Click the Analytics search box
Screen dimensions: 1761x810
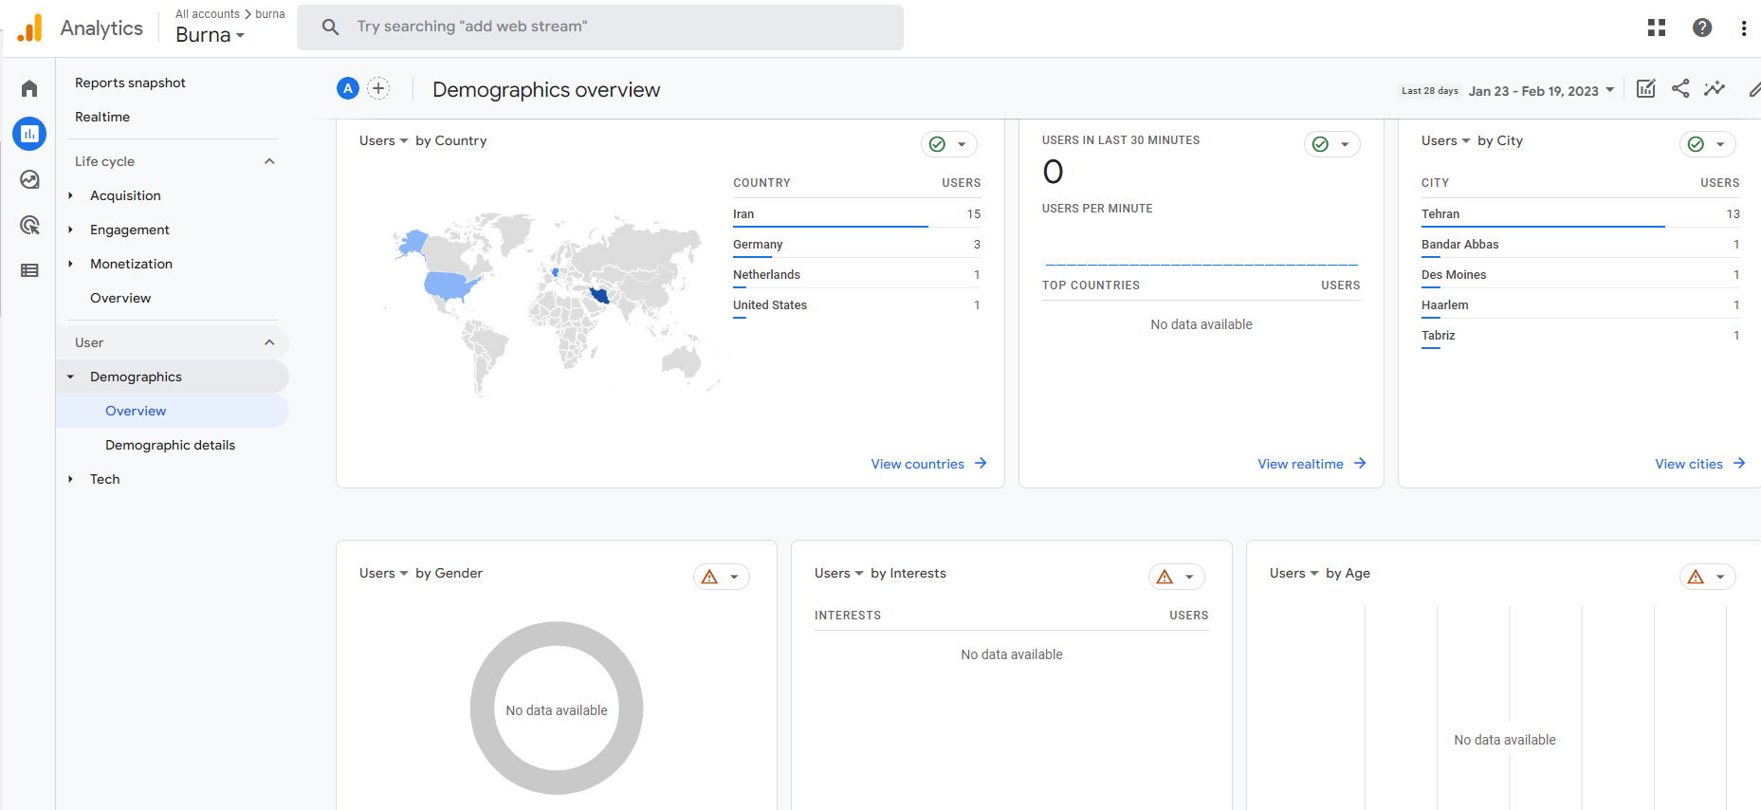[x=600, y=27]
